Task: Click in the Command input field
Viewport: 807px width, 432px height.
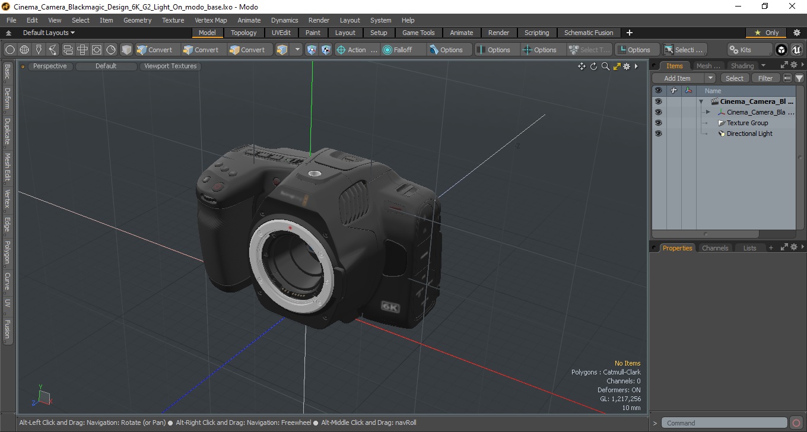Action: click(725, 423)
